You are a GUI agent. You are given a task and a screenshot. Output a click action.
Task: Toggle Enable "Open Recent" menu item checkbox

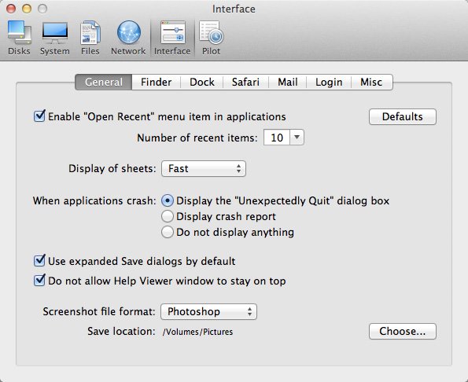[39, 116]
